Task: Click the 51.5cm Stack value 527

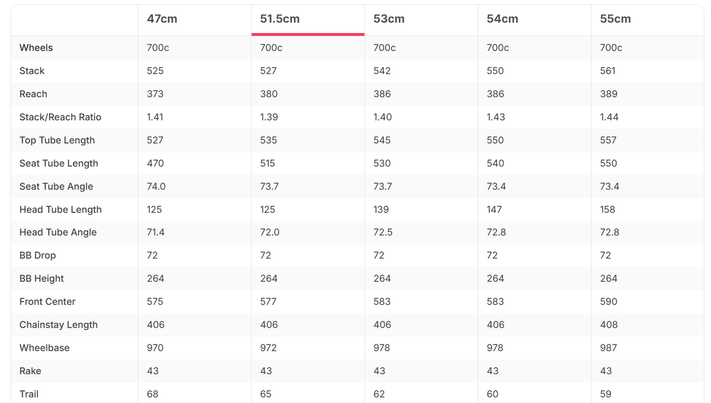Action: point(268,71)
